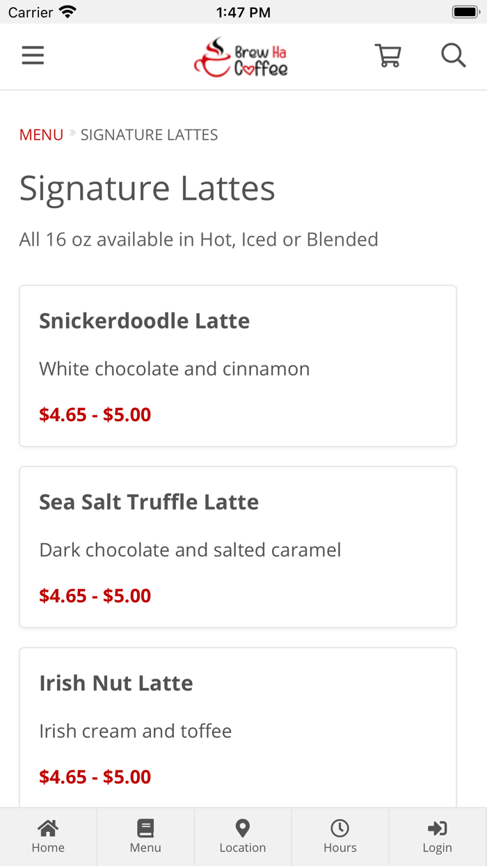
Task: Tap the Login arrow icon
Action: (x=437, y=828)
